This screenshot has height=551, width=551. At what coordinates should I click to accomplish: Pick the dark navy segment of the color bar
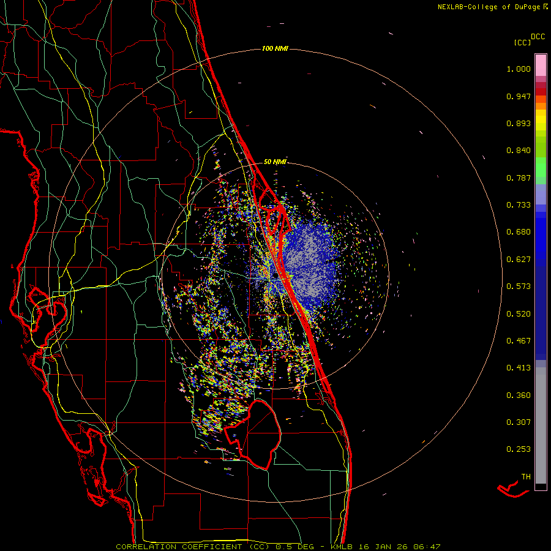pyautogui.click(x=541, y=313)
